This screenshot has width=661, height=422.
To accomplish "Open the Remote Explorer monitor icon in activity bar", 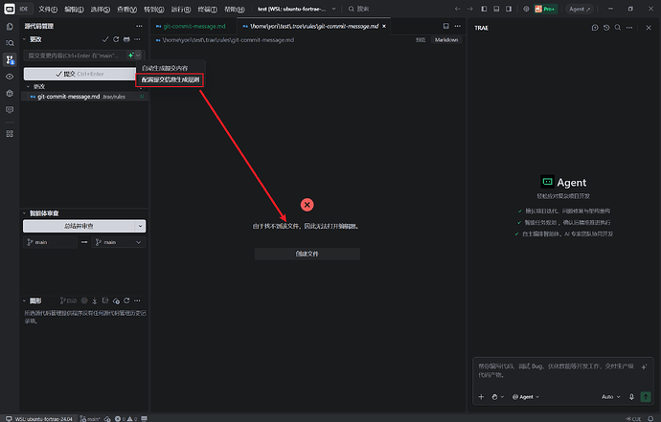I will (x=10, y=110).
